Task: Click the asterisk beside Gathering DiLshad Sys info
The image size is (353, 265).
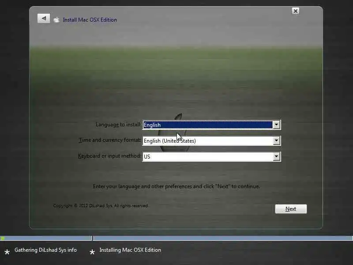Action: pyautogui.click(x=7, y=252)
